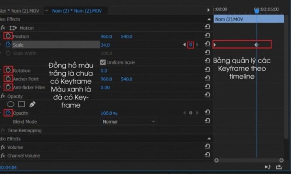The width and height of the screenshot is (291, 174).
Task: Toggle the Uniform Scale checkbox
Action: point(103,62)
